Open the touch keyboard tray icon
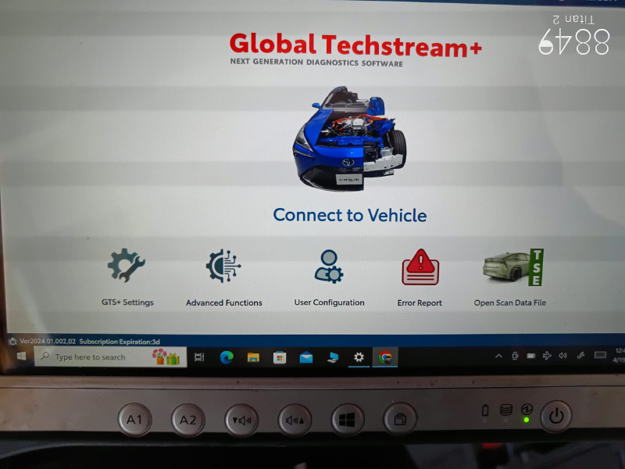Screen dimensions: 625x469 [600, 355]
